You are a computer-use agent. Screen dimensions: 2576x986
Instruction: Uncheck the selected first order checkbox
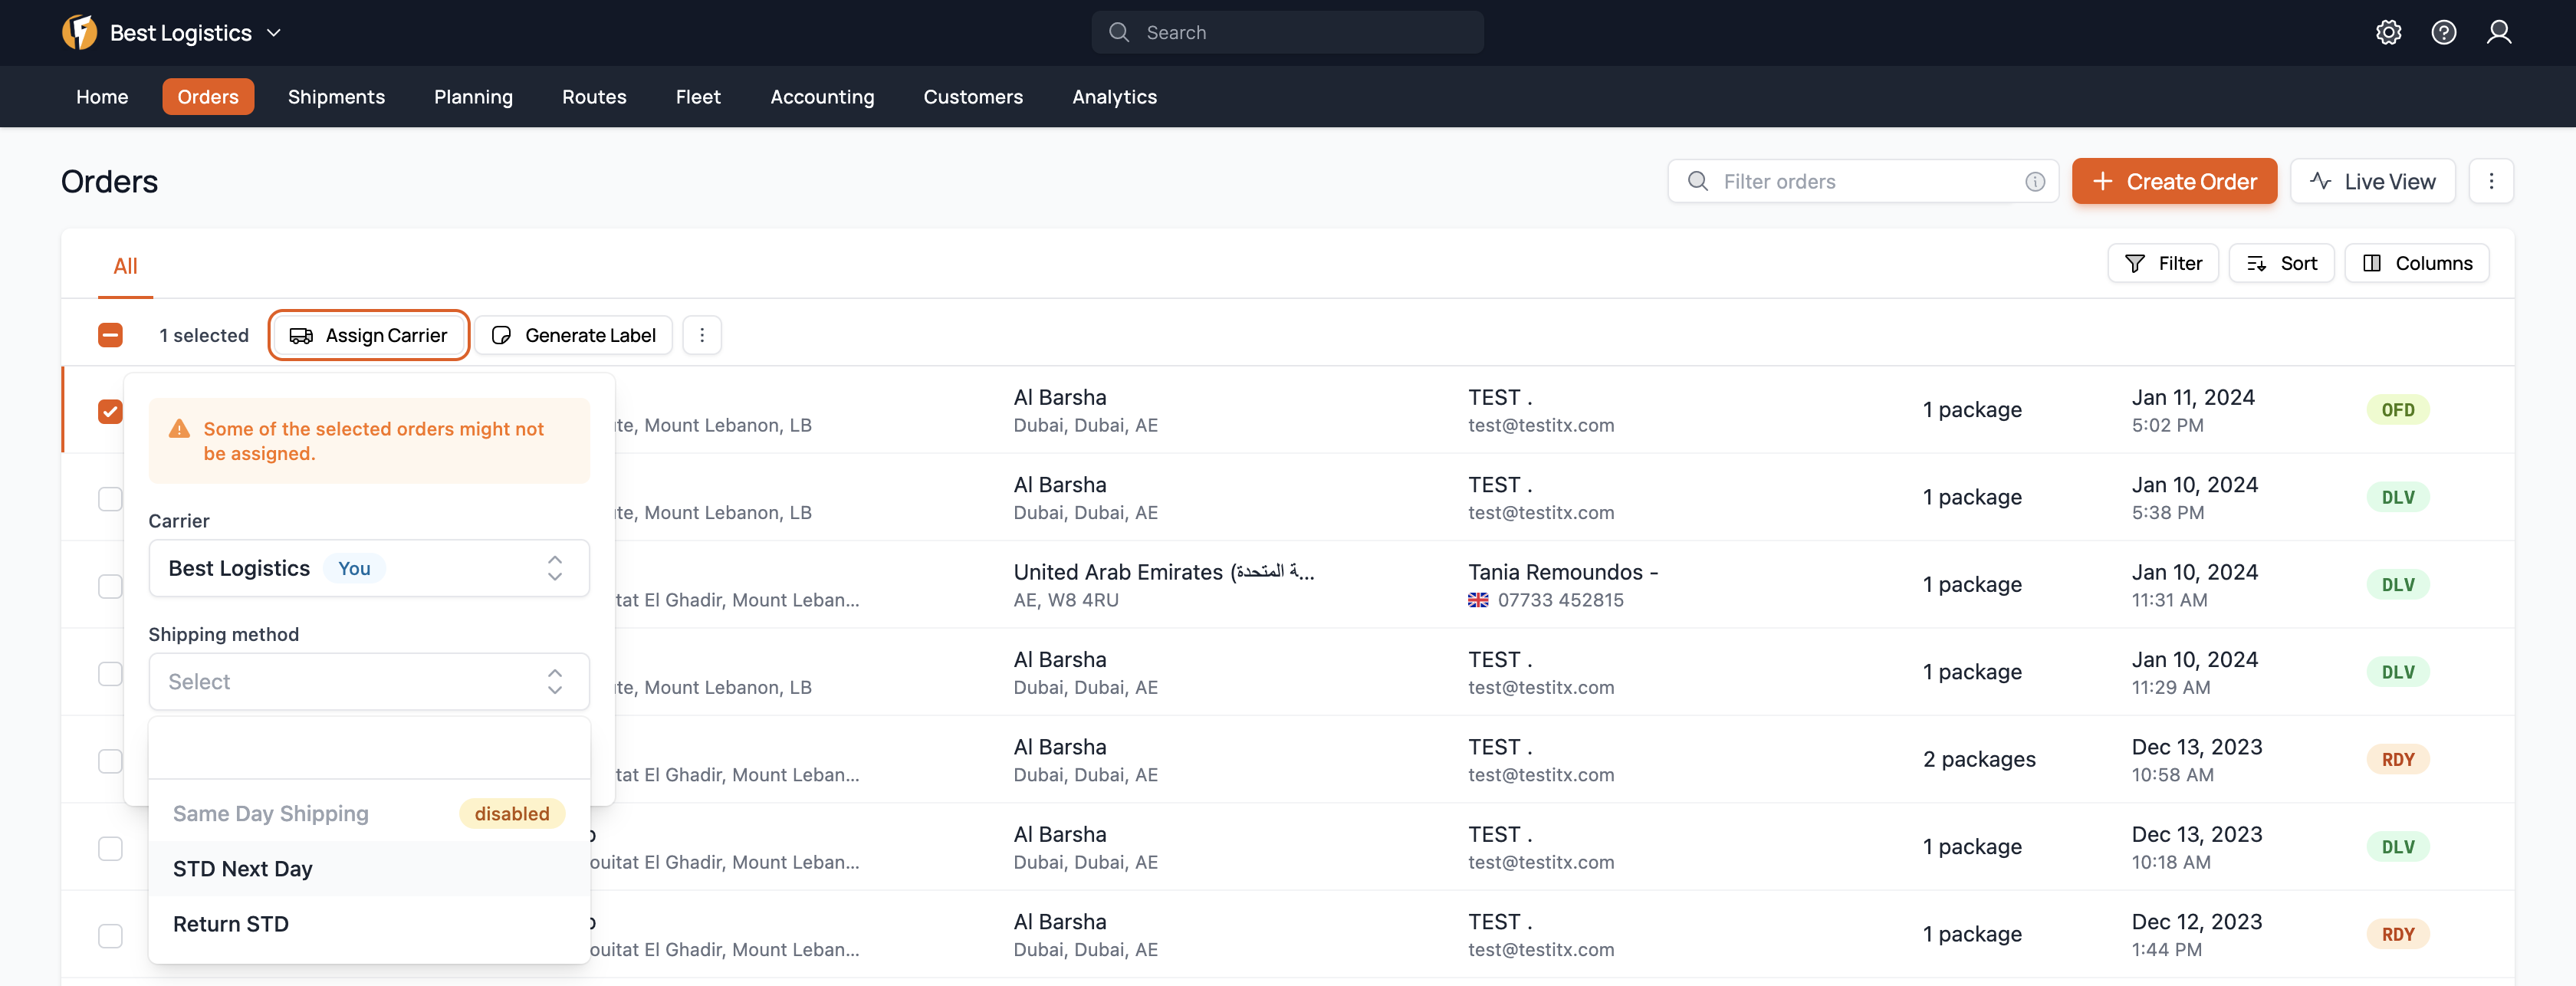[x=110, y=411]
